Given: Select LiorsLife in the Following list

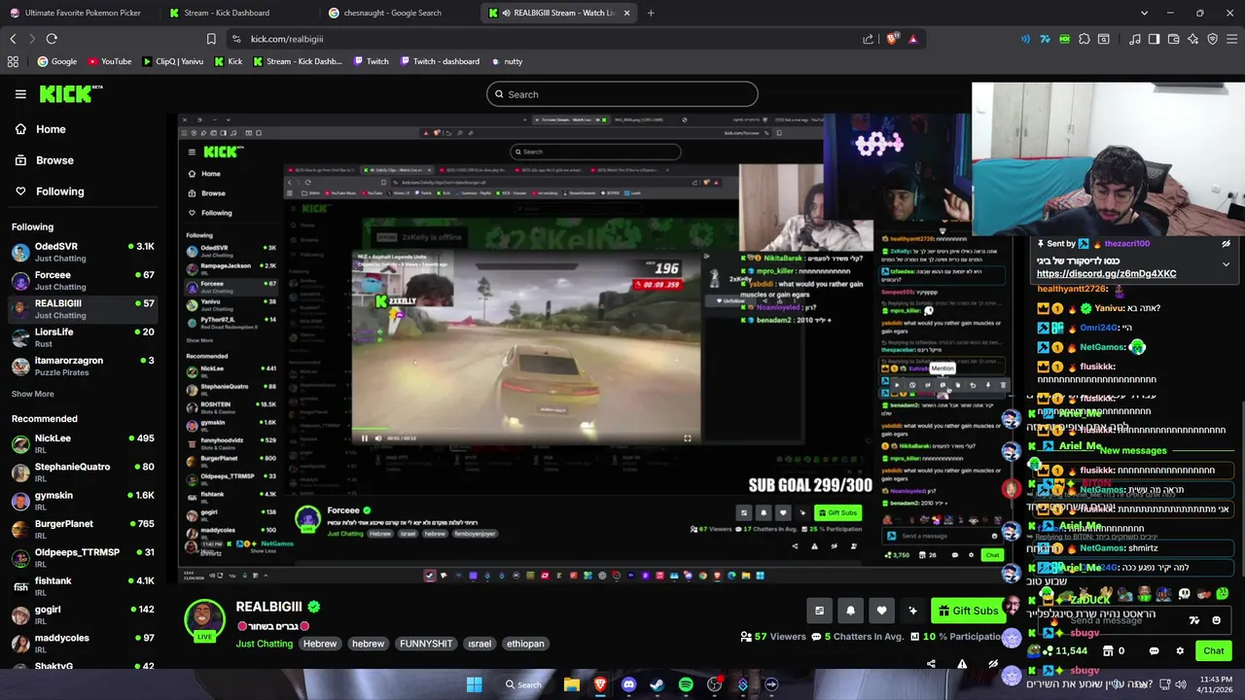Looking at the screenshot, I should point(83,337).
